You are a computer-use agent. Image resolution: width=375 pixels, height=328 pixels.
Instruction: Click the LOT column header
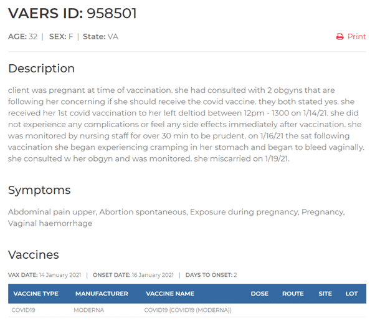click(x=351, y=294)
